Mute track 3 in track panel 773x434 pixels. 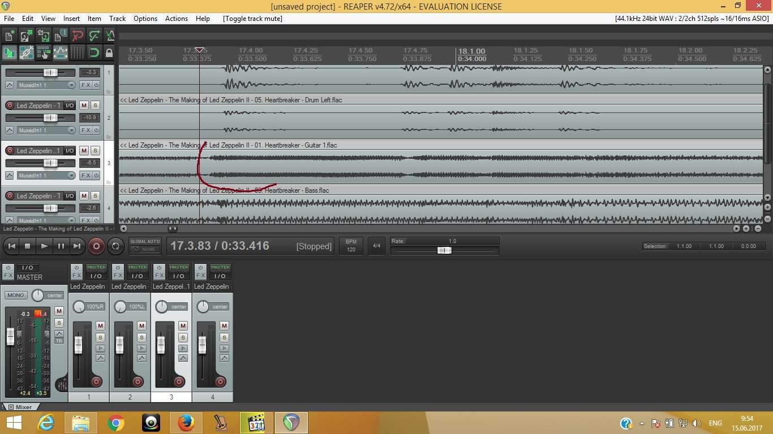tap(84, 151)
